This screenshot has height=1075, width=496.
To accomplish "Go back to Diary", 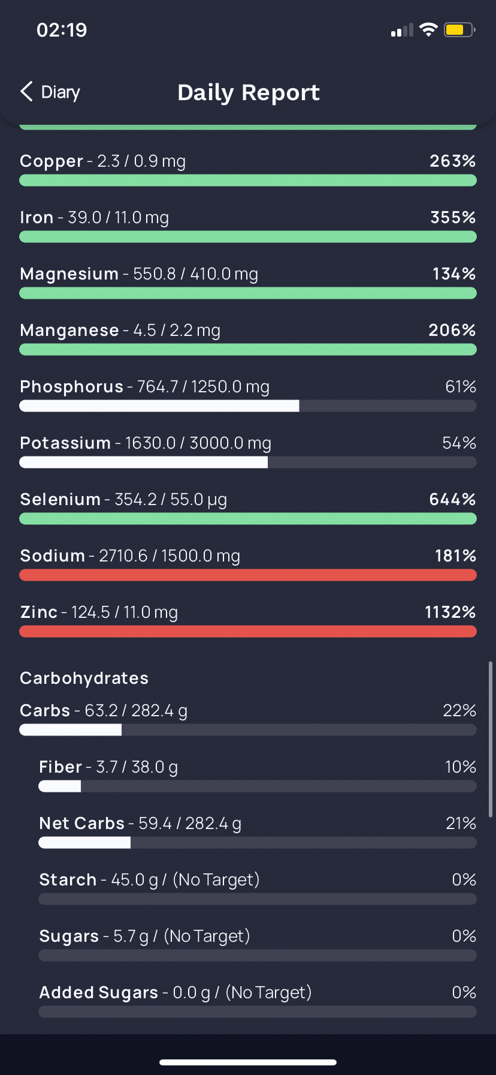I will click(x=50, y=92).
